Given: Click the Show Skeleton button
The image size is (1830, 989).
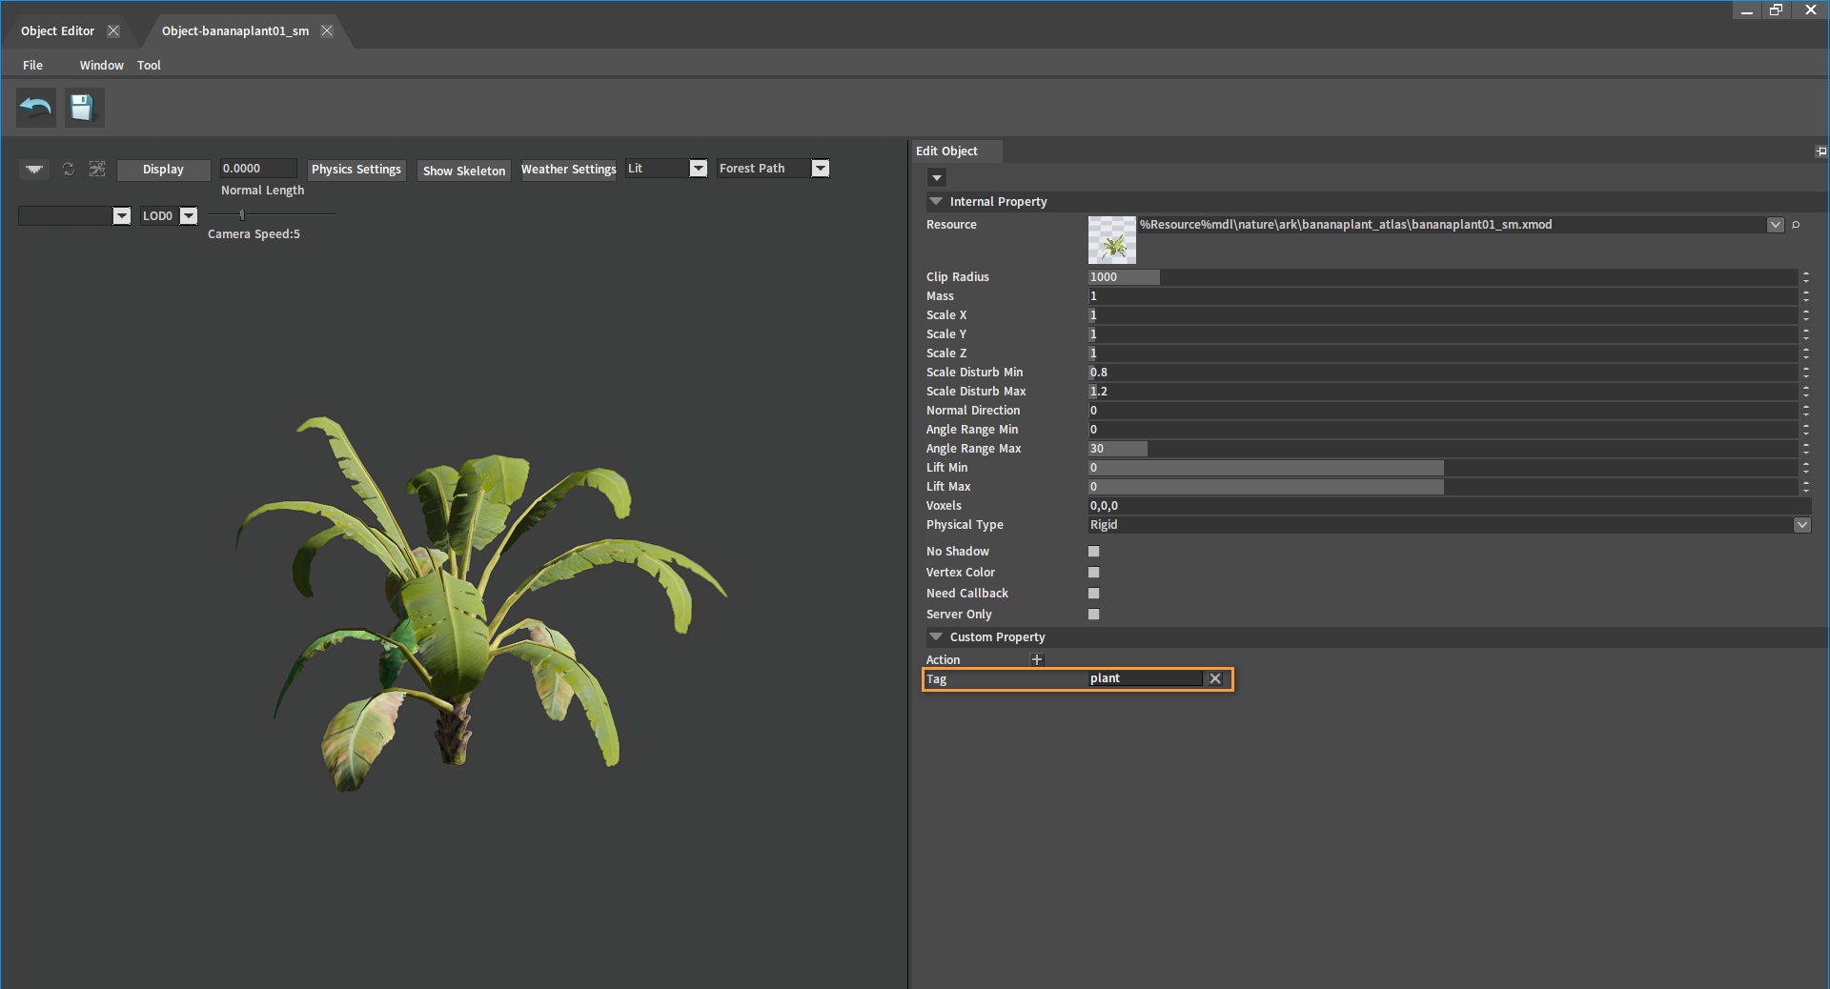Looking at the screenshot, I should click(x=464, y=171).
